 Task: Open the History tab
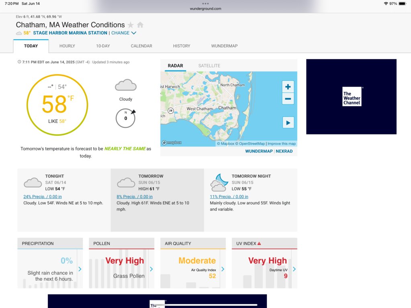click(181, 46)
